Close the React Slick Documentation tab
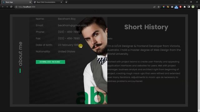Screen dimensions: 200x112 pyautogui.click(x=61, y=2)
